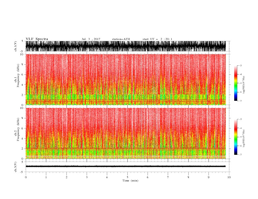Click the "-7" label on ch.2 color bar
The image size is (258, 199).
coord(240,155)
